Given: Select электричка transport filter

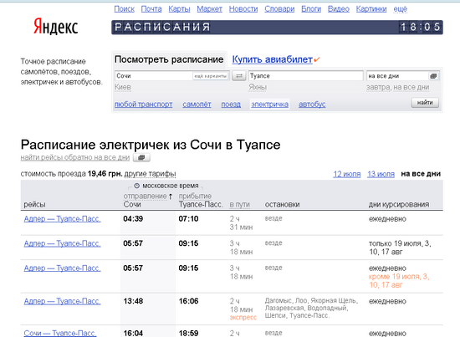Looking at the screenshot, I should click(269, 105).
